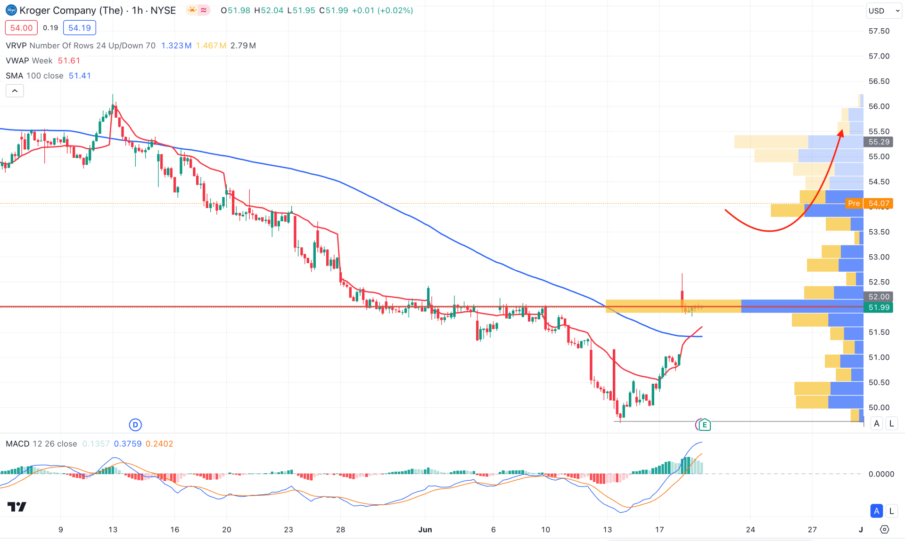Click the earnings E marker
905x541 pixels.
(x=704, y=425)
